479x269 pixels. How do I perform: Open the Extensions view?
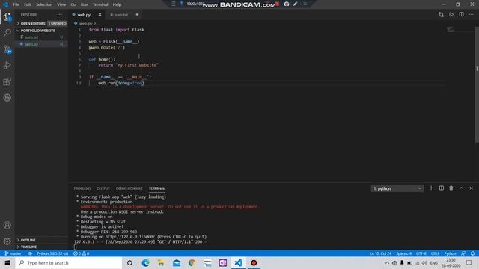(7, 81)
